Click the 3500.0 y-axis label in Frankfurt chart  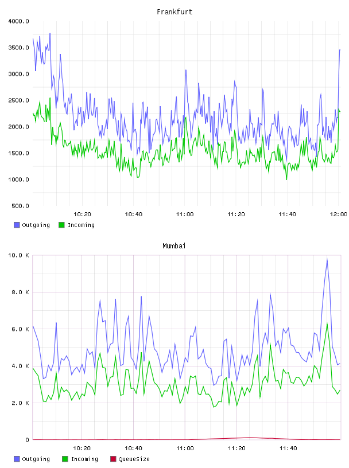point(18,48)
